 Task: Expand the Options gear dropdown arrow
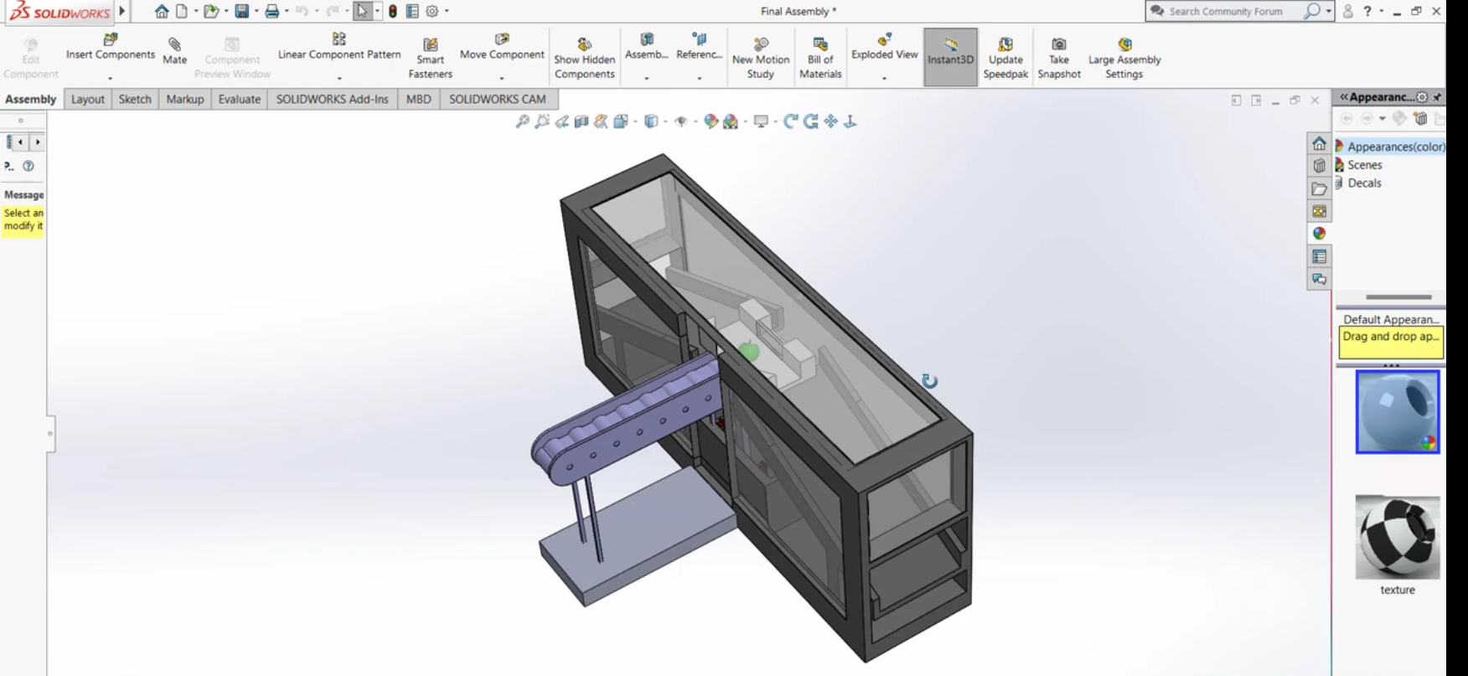447,11
